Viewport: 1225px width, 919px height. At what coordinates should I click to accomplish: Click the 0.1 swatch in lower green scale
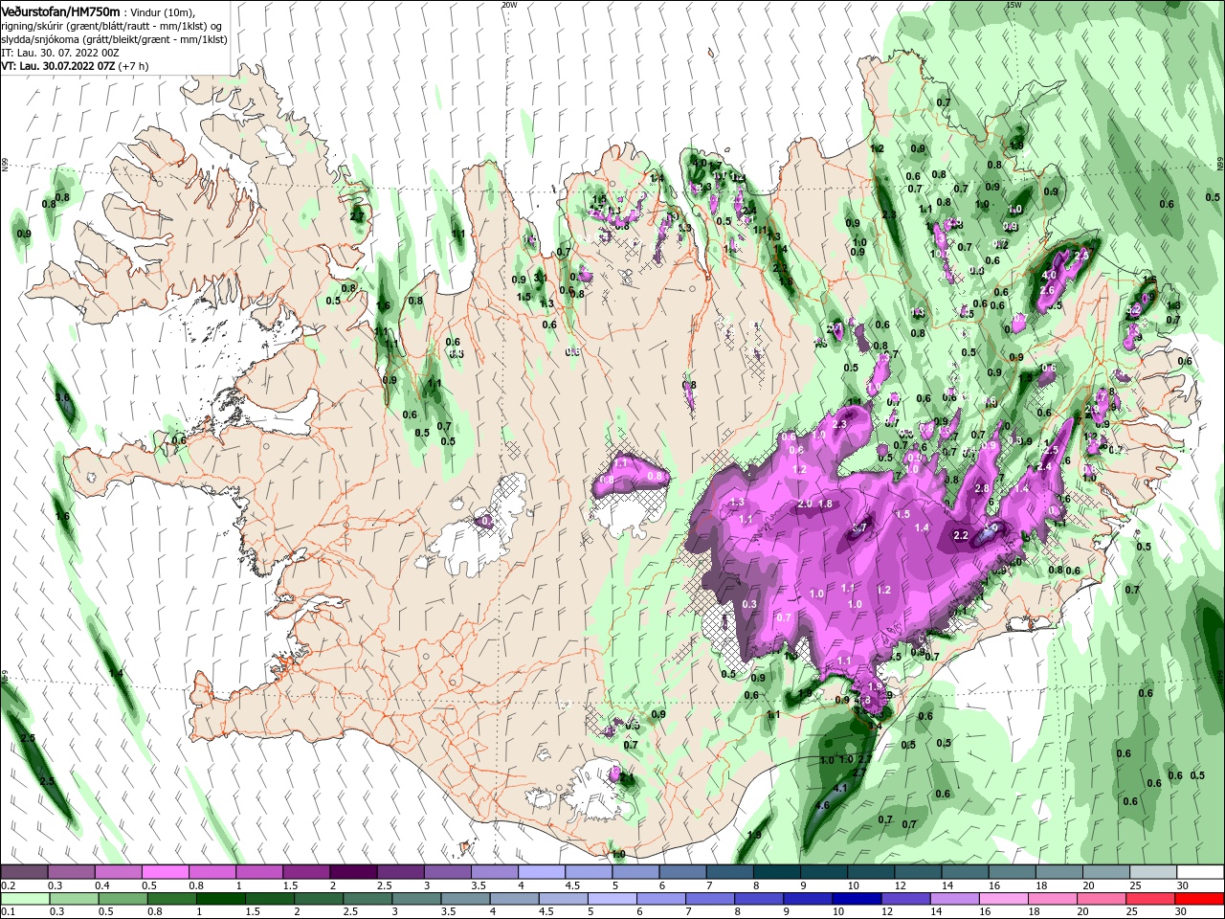(x=25, y=899)
